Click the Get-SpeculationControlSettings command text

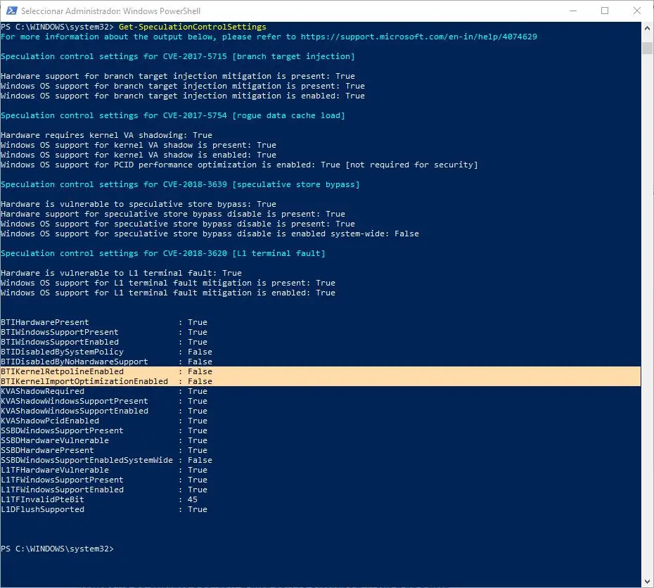[x=192, y=27]
